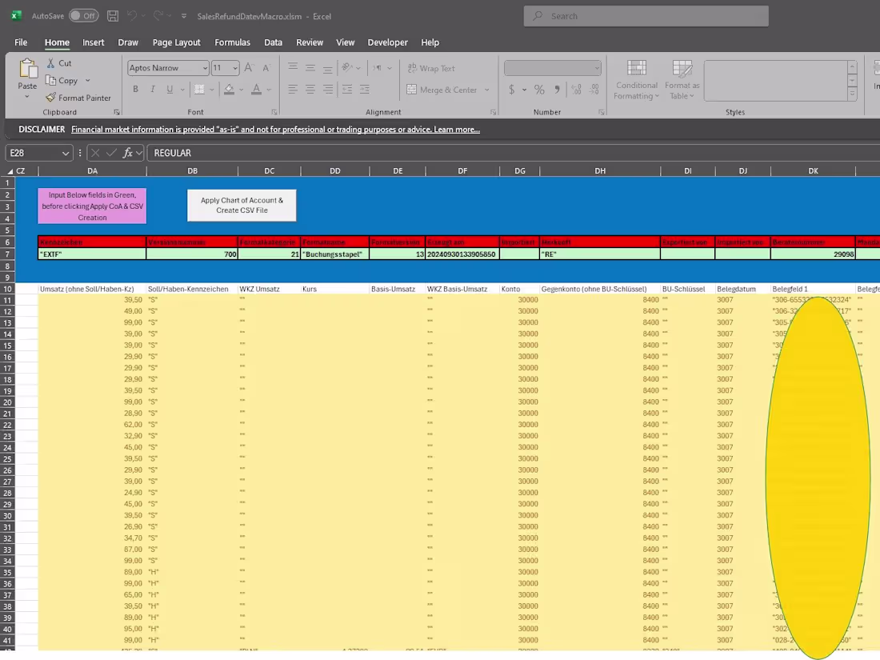Click the formula bar showing REGULAR
Image resolution: width=880 pixels, height=660 pixels.
click(514, 153)
